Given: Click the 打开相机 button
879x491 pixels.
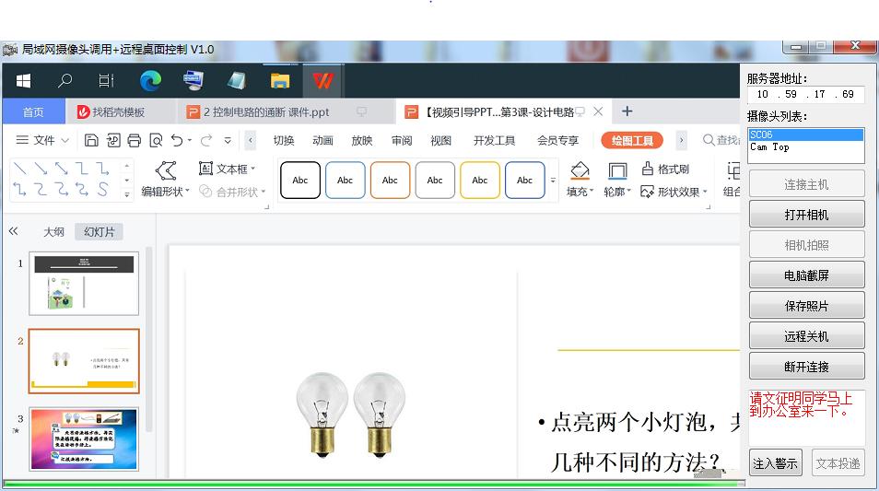Looking at the screenshot, I should click(807, 215).
